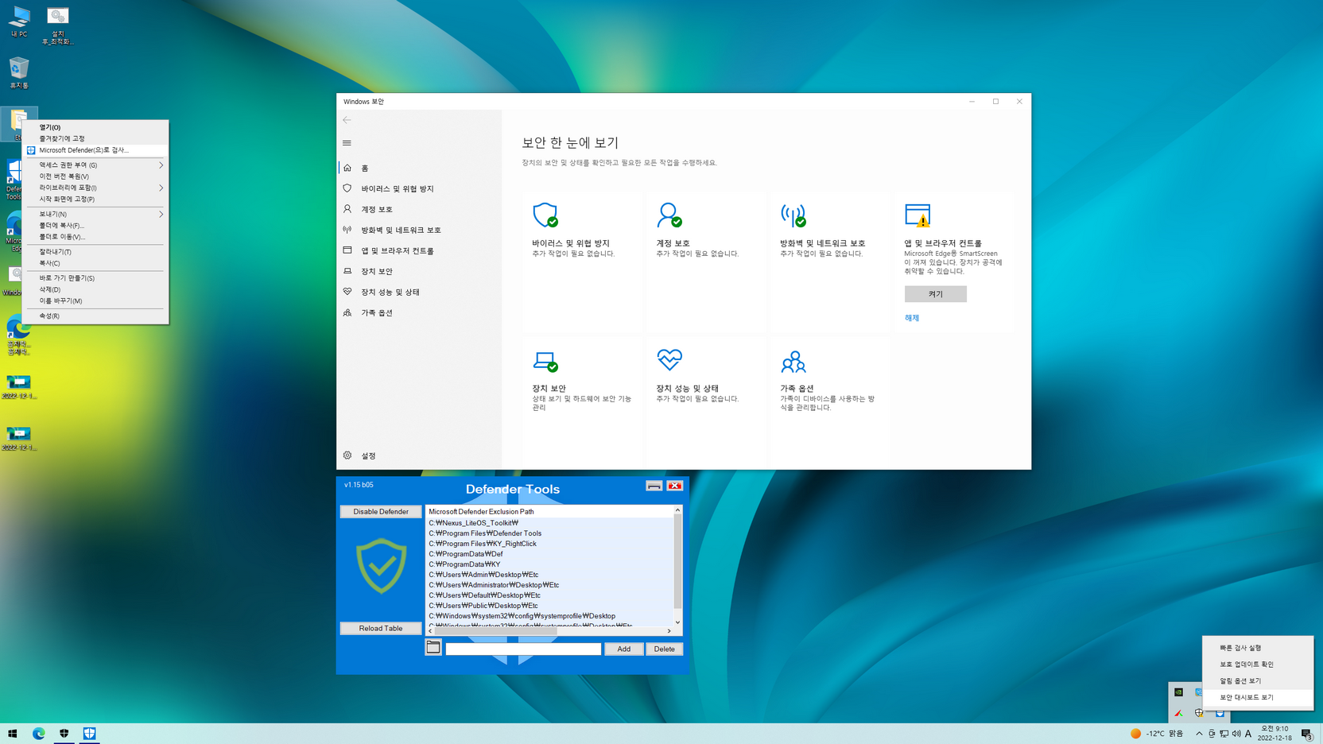Open 바이러스 및 위협 방지 in the sidebar
Viewport: 1323px width, 744px height.
(419, 188)
